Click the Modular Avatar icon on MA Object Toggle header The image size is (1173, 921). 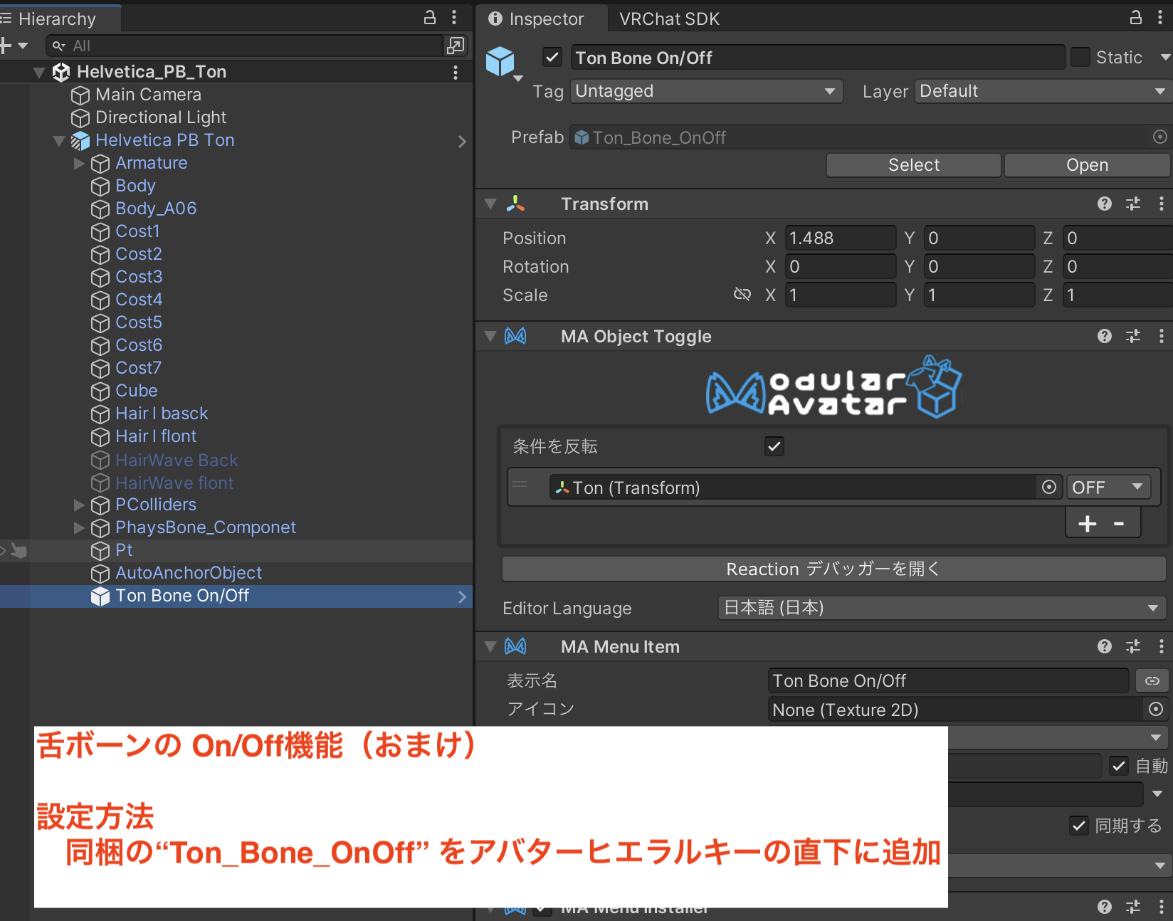[515, 336]
